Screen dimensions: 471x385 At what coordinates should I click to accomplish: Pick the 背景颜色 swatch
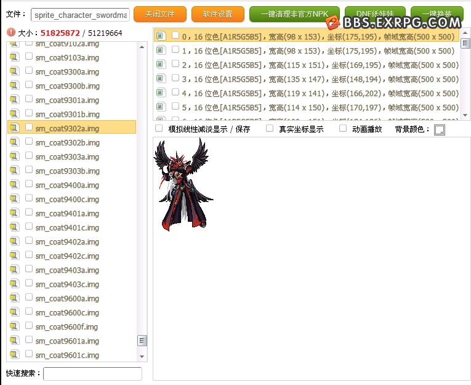(x=440, y=130)
